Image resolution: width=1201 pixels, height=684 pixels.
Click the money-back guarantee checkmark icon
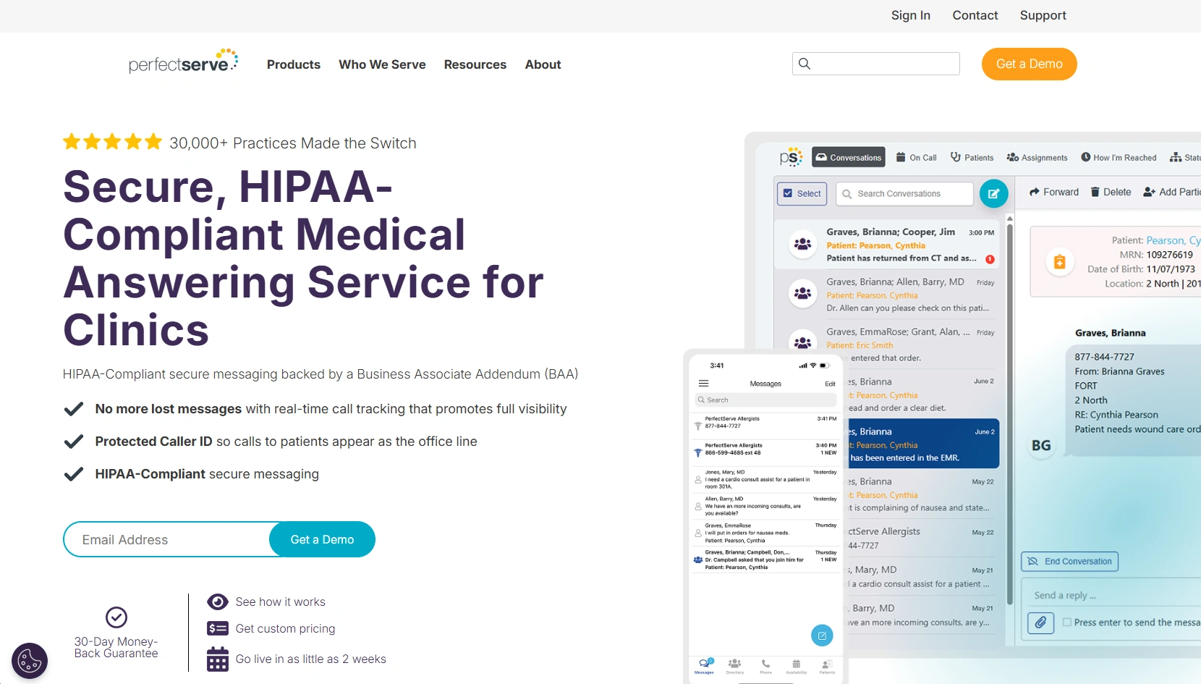tap(116, 617)
